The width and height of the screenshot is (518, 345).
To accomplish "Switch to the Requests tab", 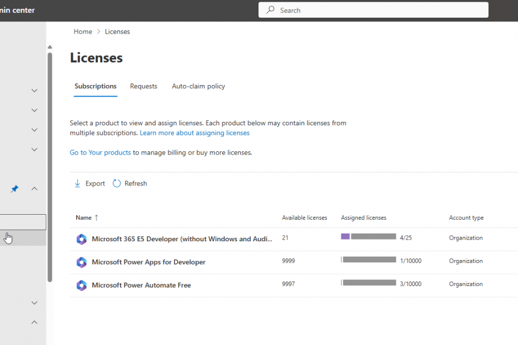I will (144, 86).
